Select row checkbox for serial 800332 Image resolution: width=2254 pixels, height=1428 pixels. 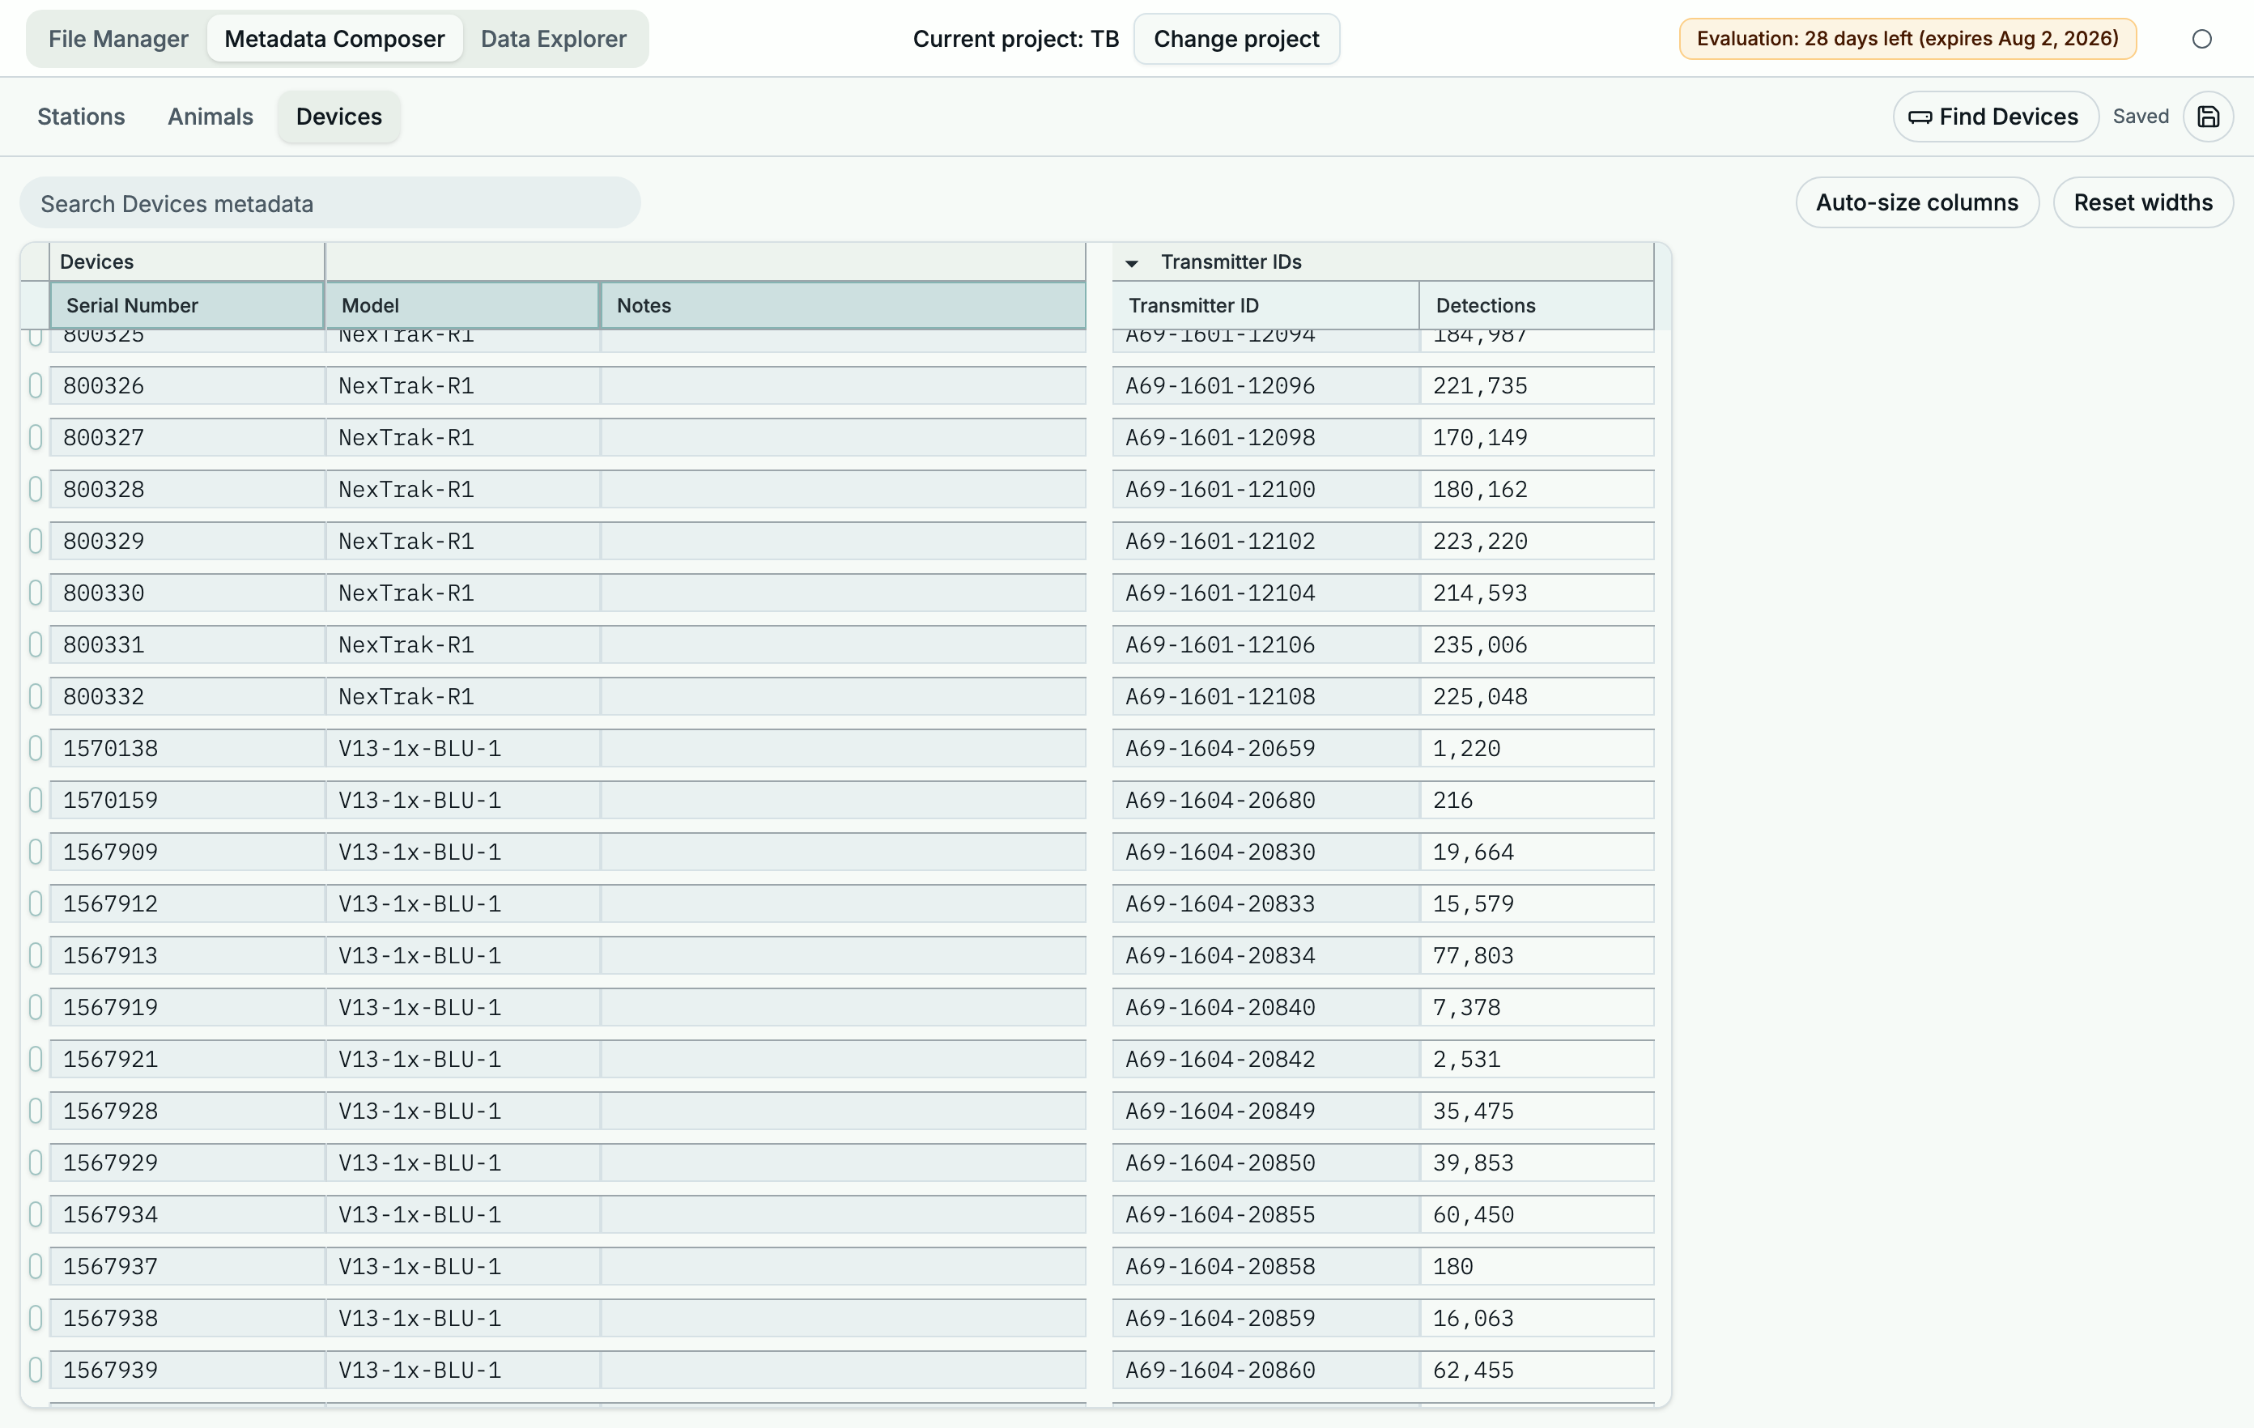(36, 696)
